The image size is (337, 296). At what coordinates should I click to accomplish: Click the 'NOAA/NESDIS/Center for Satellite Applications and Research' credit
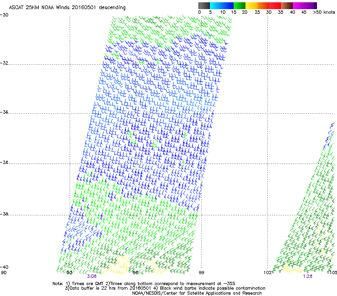[197, 293]
